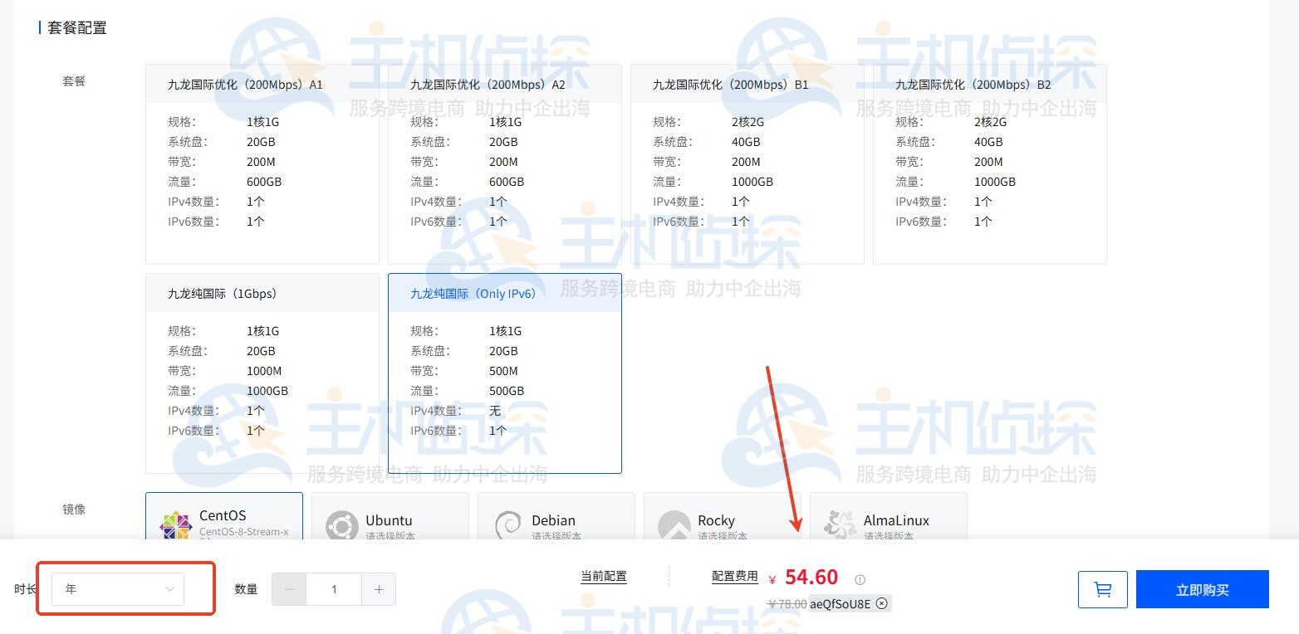Click the quantity input field

(x=334, y=588)
